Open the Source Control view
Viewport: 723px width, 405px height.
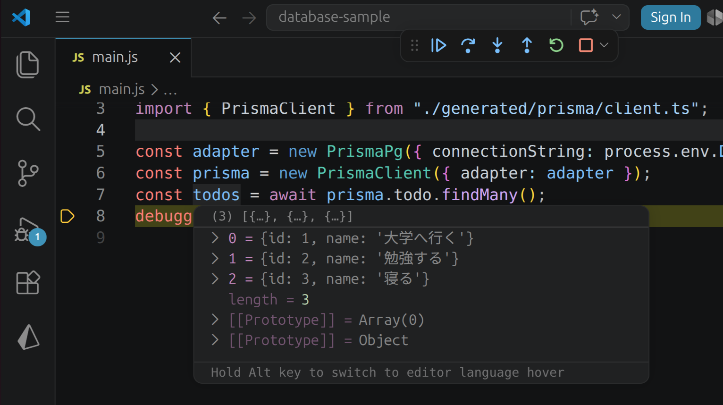point(28,173)
